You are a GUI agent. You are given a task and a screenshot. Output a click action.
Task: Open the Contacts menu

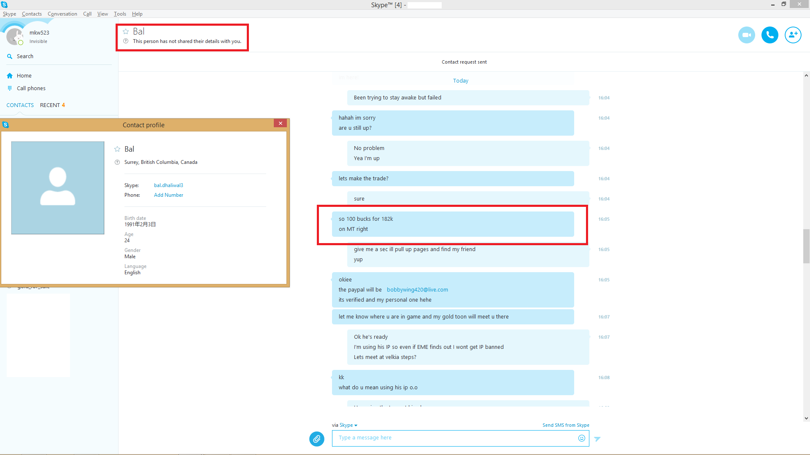pos(32,14)
